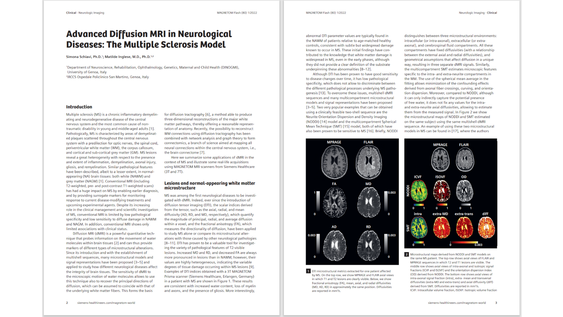Click the ICVF map in Figure 2
This screenshot has height=317, width=563.
(x=420, y=191)
